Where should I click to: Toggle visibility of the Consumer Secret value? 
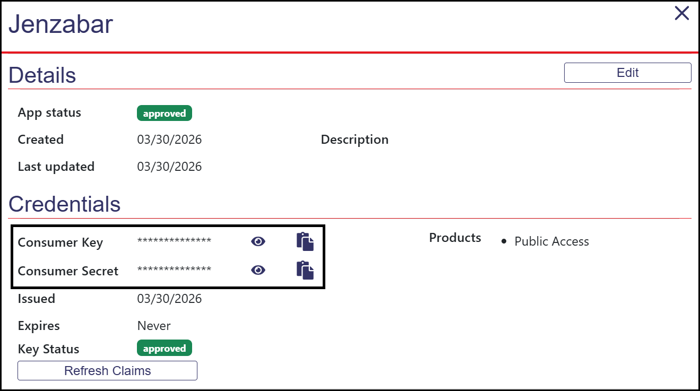257,270
